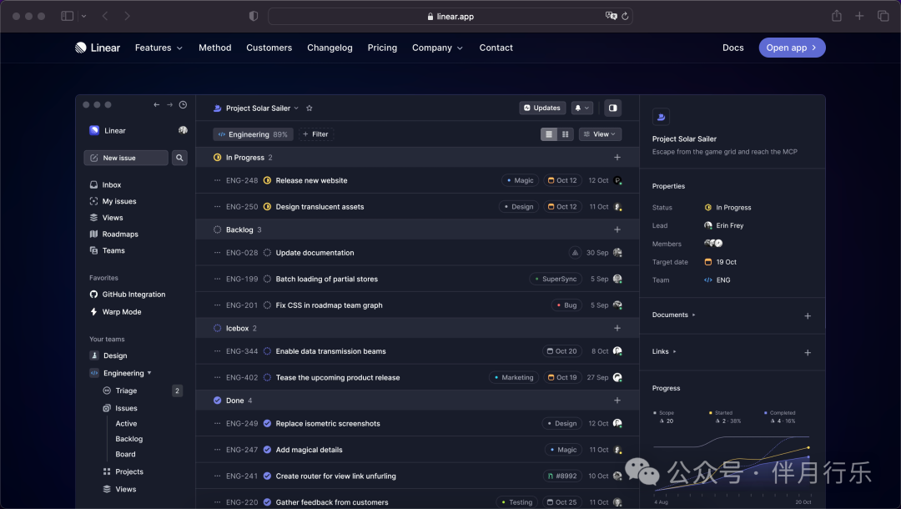Click the Open app button
This screenshot has height=509, width=901.
(x=792, y=48)
